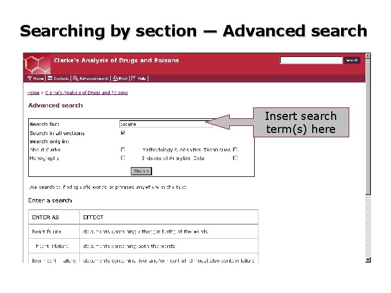This screenshot has width=391, height=293.
Task: Click the hexagon logo in header
Action: [x=37, y=64]
